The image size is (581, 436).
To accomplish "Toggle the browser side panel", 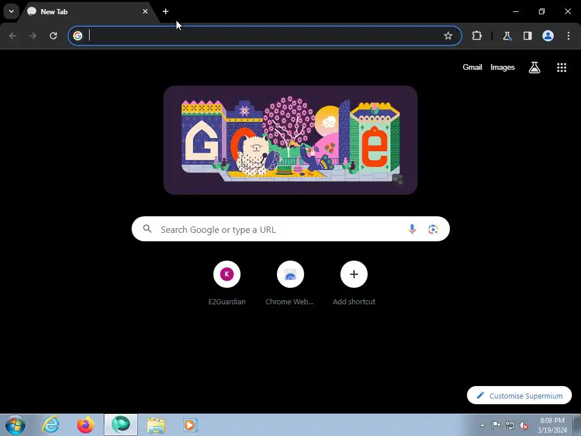I will click(528, 36).
